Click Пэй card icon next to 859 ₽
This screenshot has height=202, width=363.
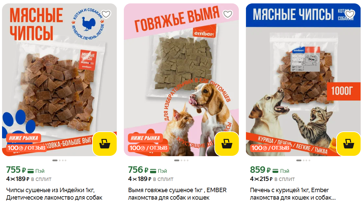(x=275, y=171)
